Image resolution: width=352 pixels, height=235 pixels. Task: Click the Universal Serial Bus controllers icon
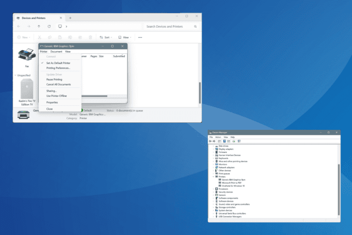coord(216,214)
